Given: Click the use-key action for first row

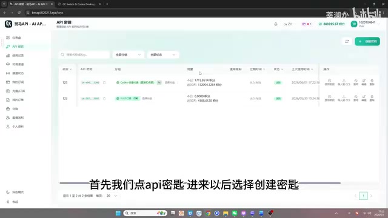Looking at the screenshot, I should click(329, 82).
